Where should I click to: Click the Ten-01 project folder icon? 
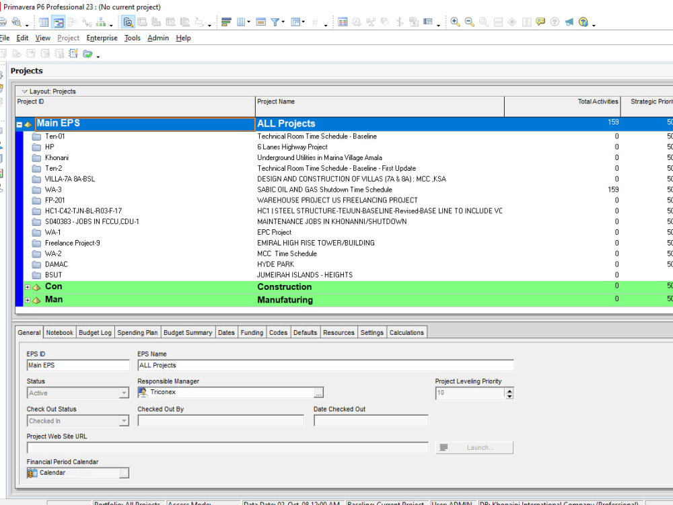tap(36, 137)
